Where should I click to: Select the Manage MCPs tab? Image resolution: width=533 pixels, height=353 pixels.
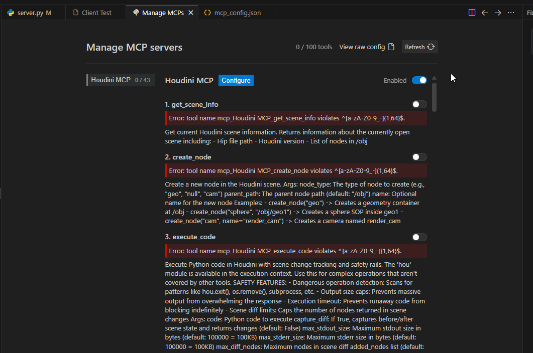tap(162, 13)
